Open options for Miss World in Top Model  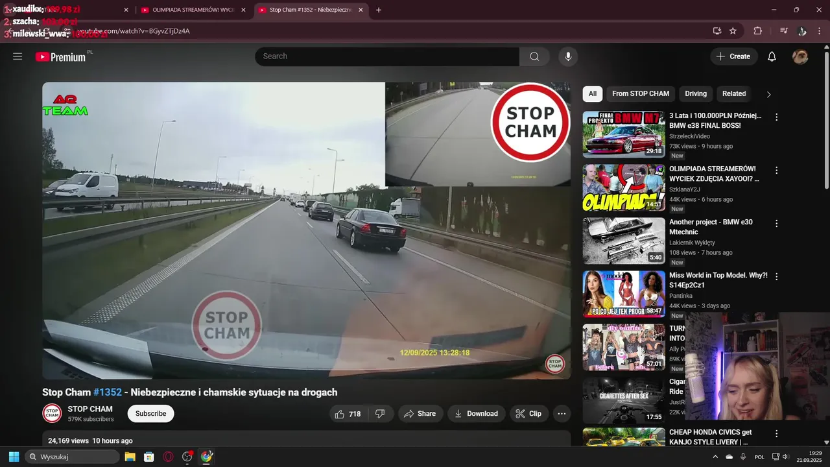coord(776,277)
